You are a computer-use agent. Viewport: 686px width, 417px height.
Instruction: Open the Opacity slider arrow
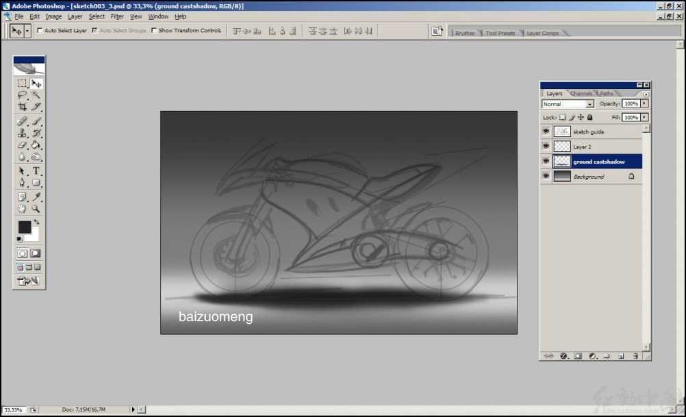(x=644, y=103)
